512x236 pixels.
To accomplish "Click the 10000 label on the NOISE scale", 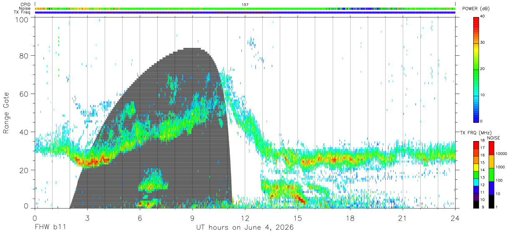I will pos(502,154).
